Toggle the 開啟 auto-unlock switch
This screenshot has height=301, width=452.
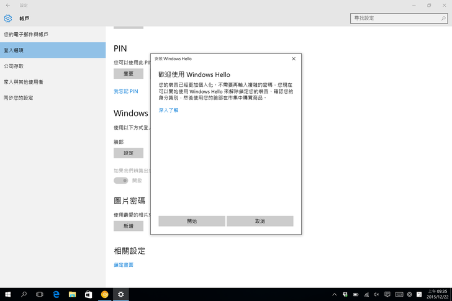pos(121,181)
